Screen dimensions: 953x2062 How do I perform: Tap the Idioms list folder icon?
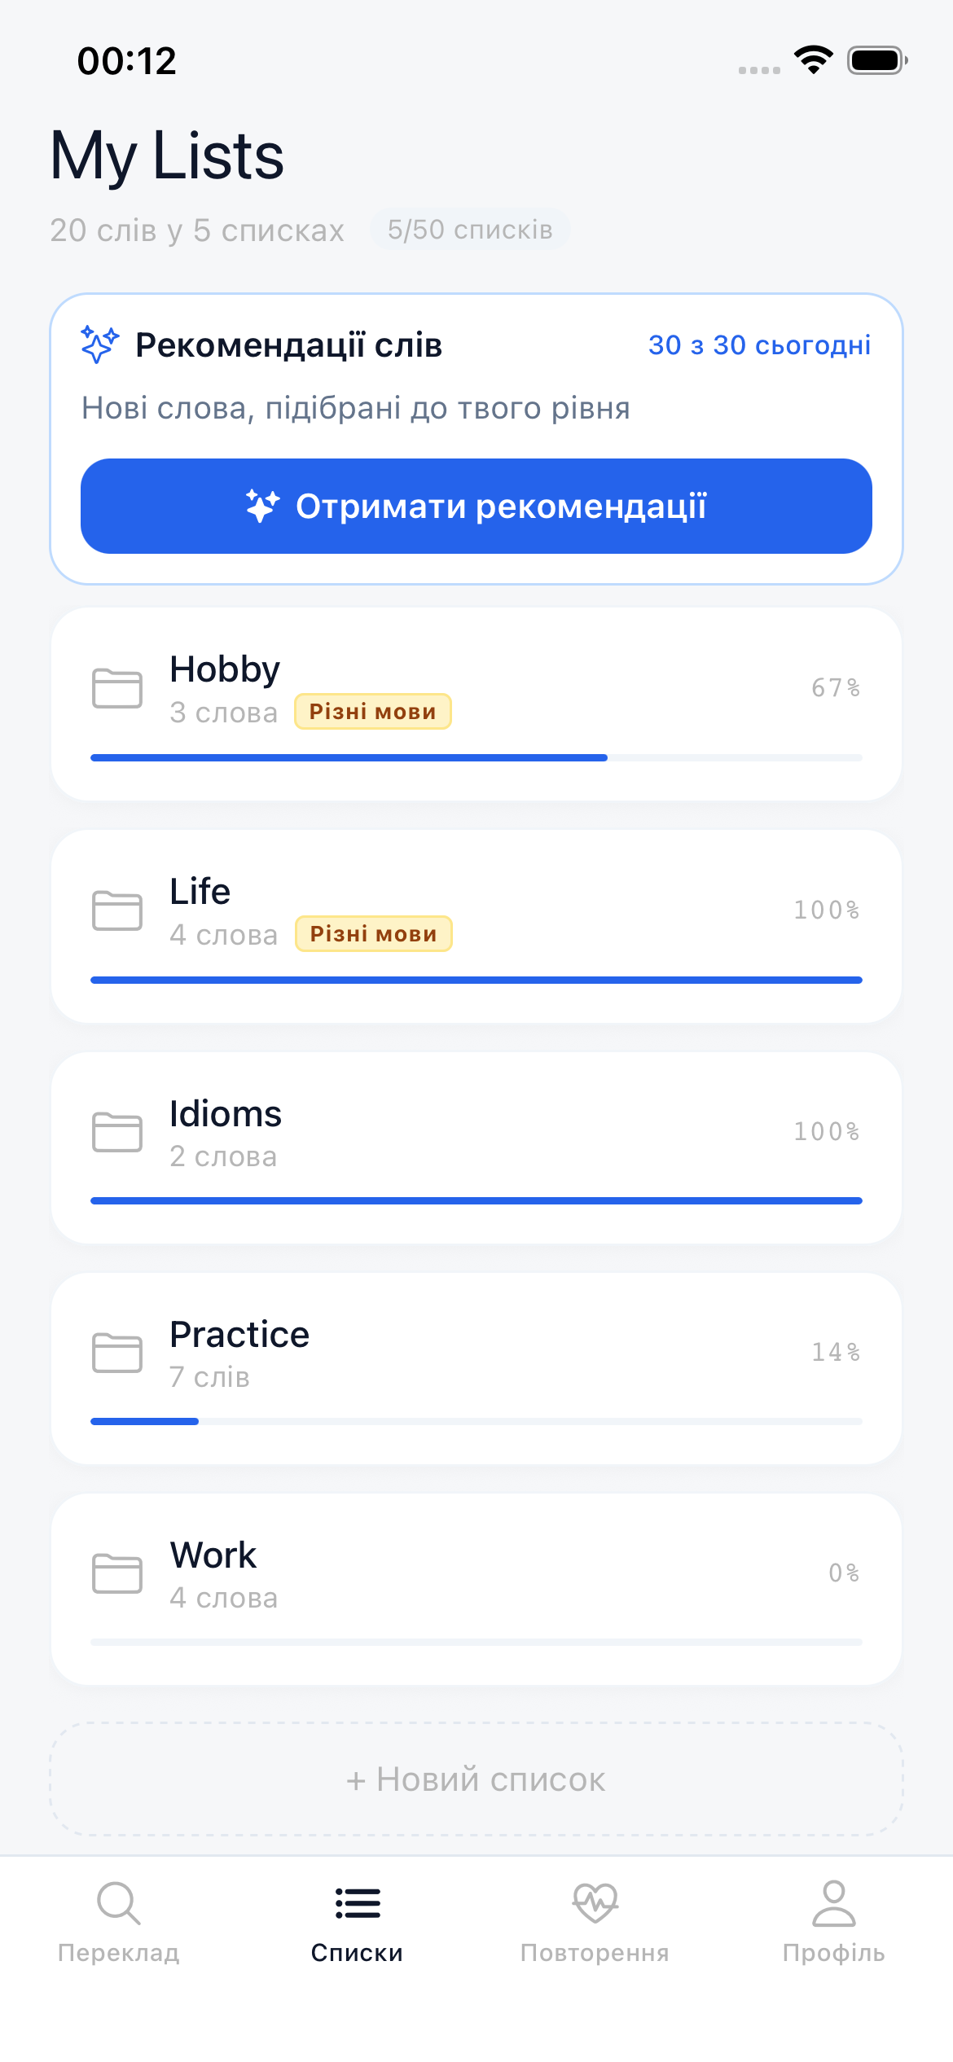point(117,1131)
